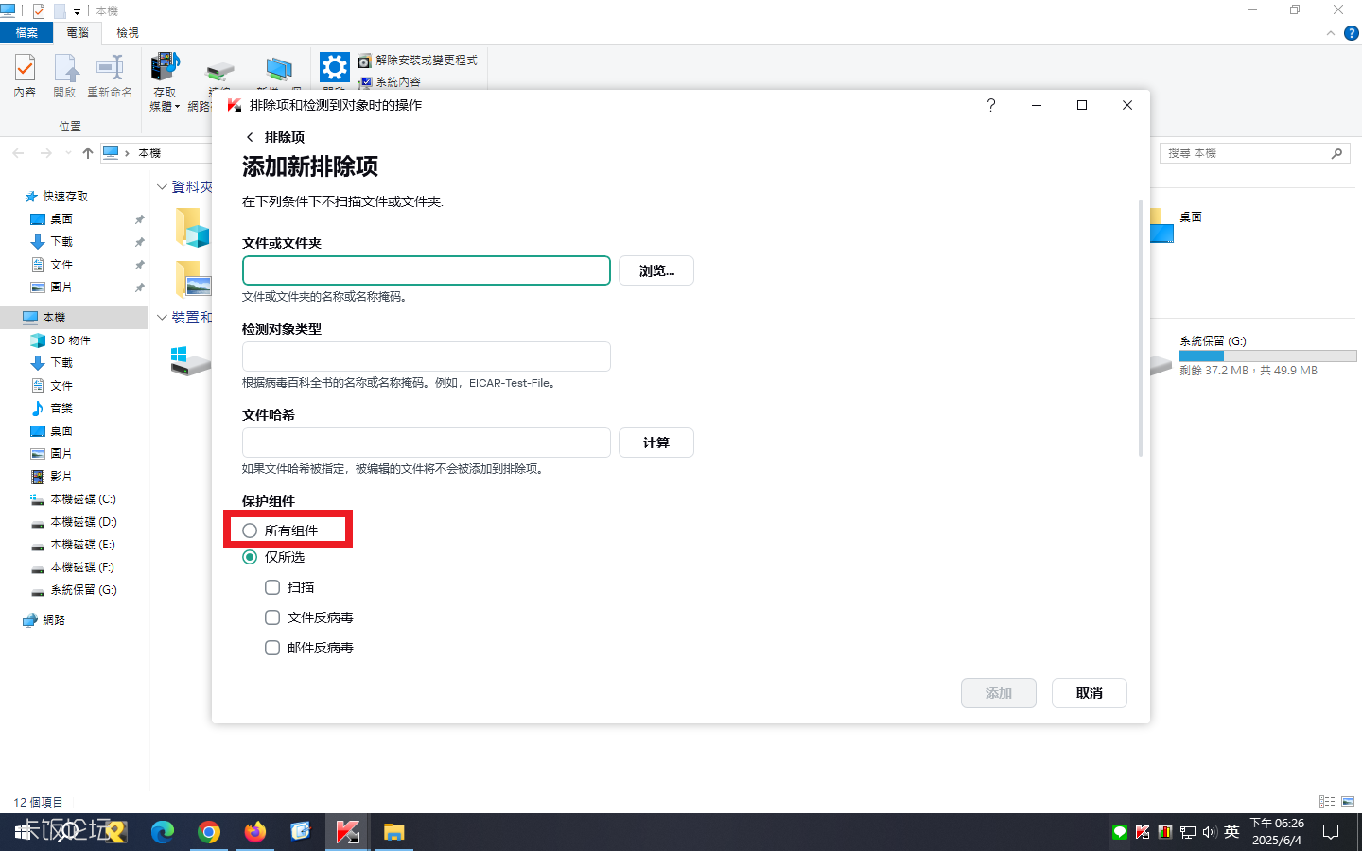The image size is (1362, 851).
Task: Click the 添加 button
Action: [999, 693]
